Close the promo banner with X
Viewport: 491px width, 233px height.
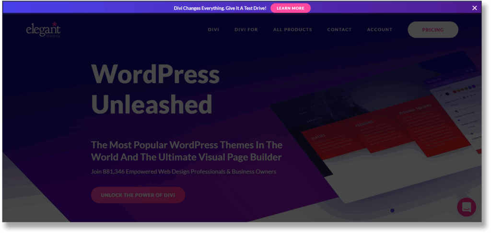point(474,8)
